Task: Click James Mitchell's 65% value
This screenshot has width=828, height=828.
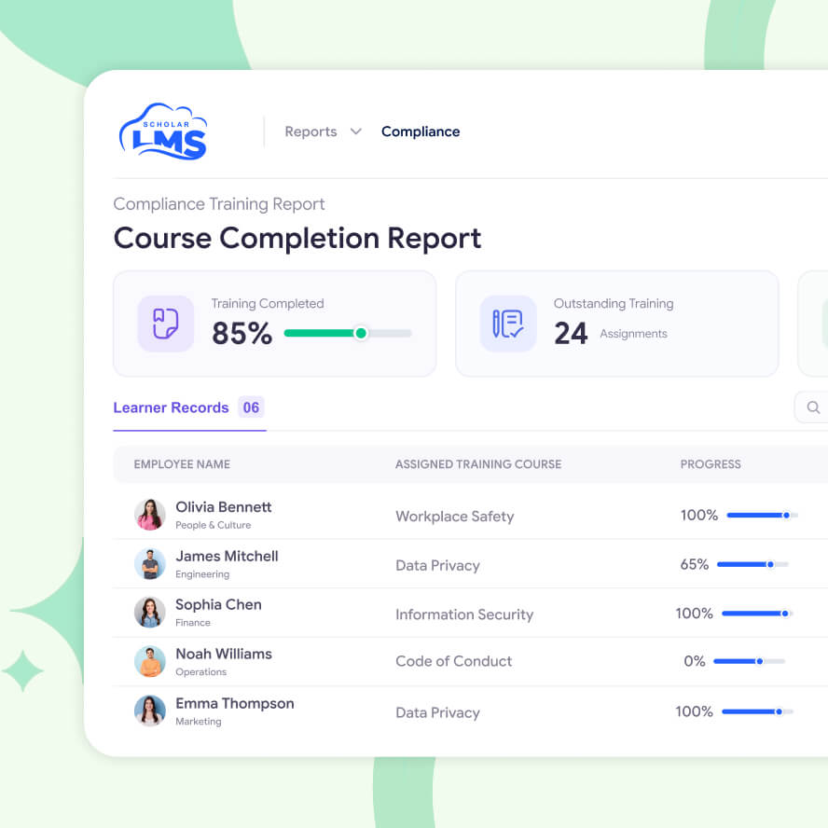Action: point(694,564)
